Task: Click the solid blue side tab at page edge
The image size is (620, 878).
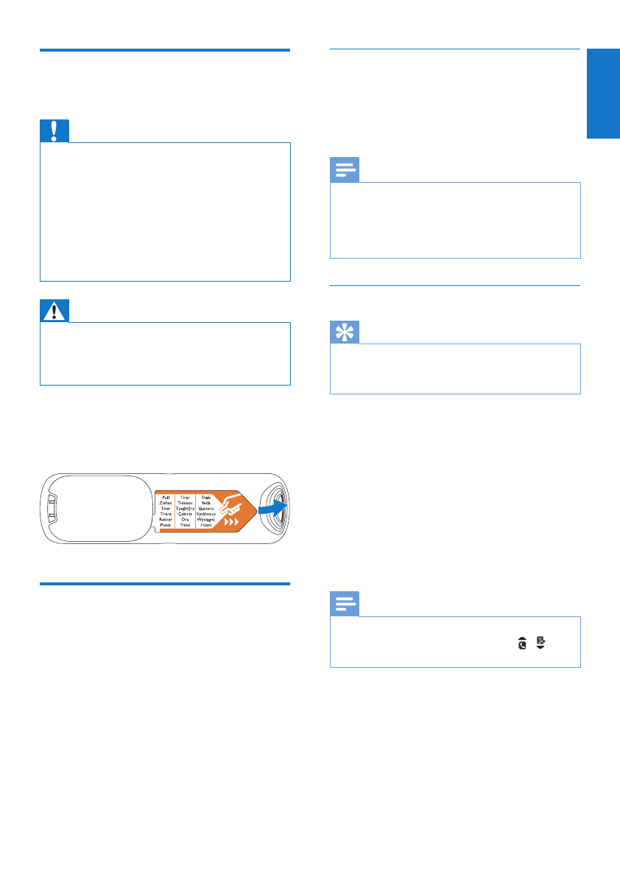Action: coord(603,94)
